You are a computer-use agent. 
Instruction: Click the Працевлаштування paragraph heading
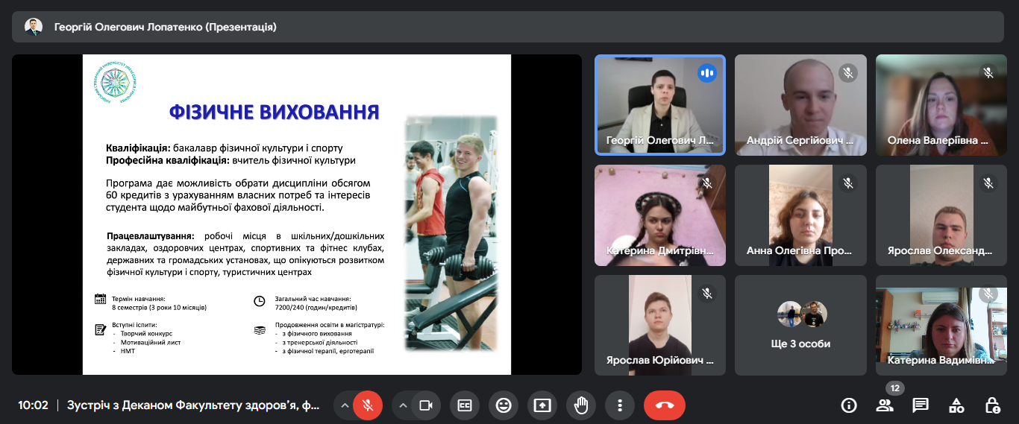[151, 235]
